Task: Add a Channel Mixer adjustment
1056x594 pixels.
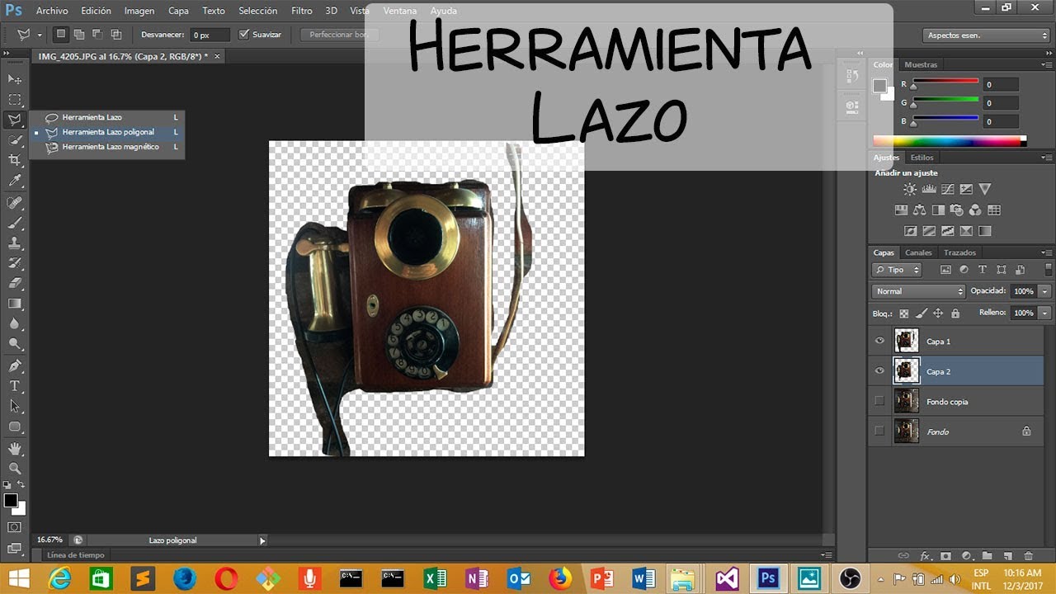Action: point(975,210)
